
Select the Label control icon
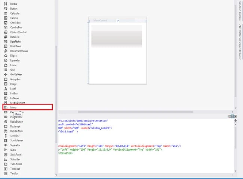[x=6, y=89]
